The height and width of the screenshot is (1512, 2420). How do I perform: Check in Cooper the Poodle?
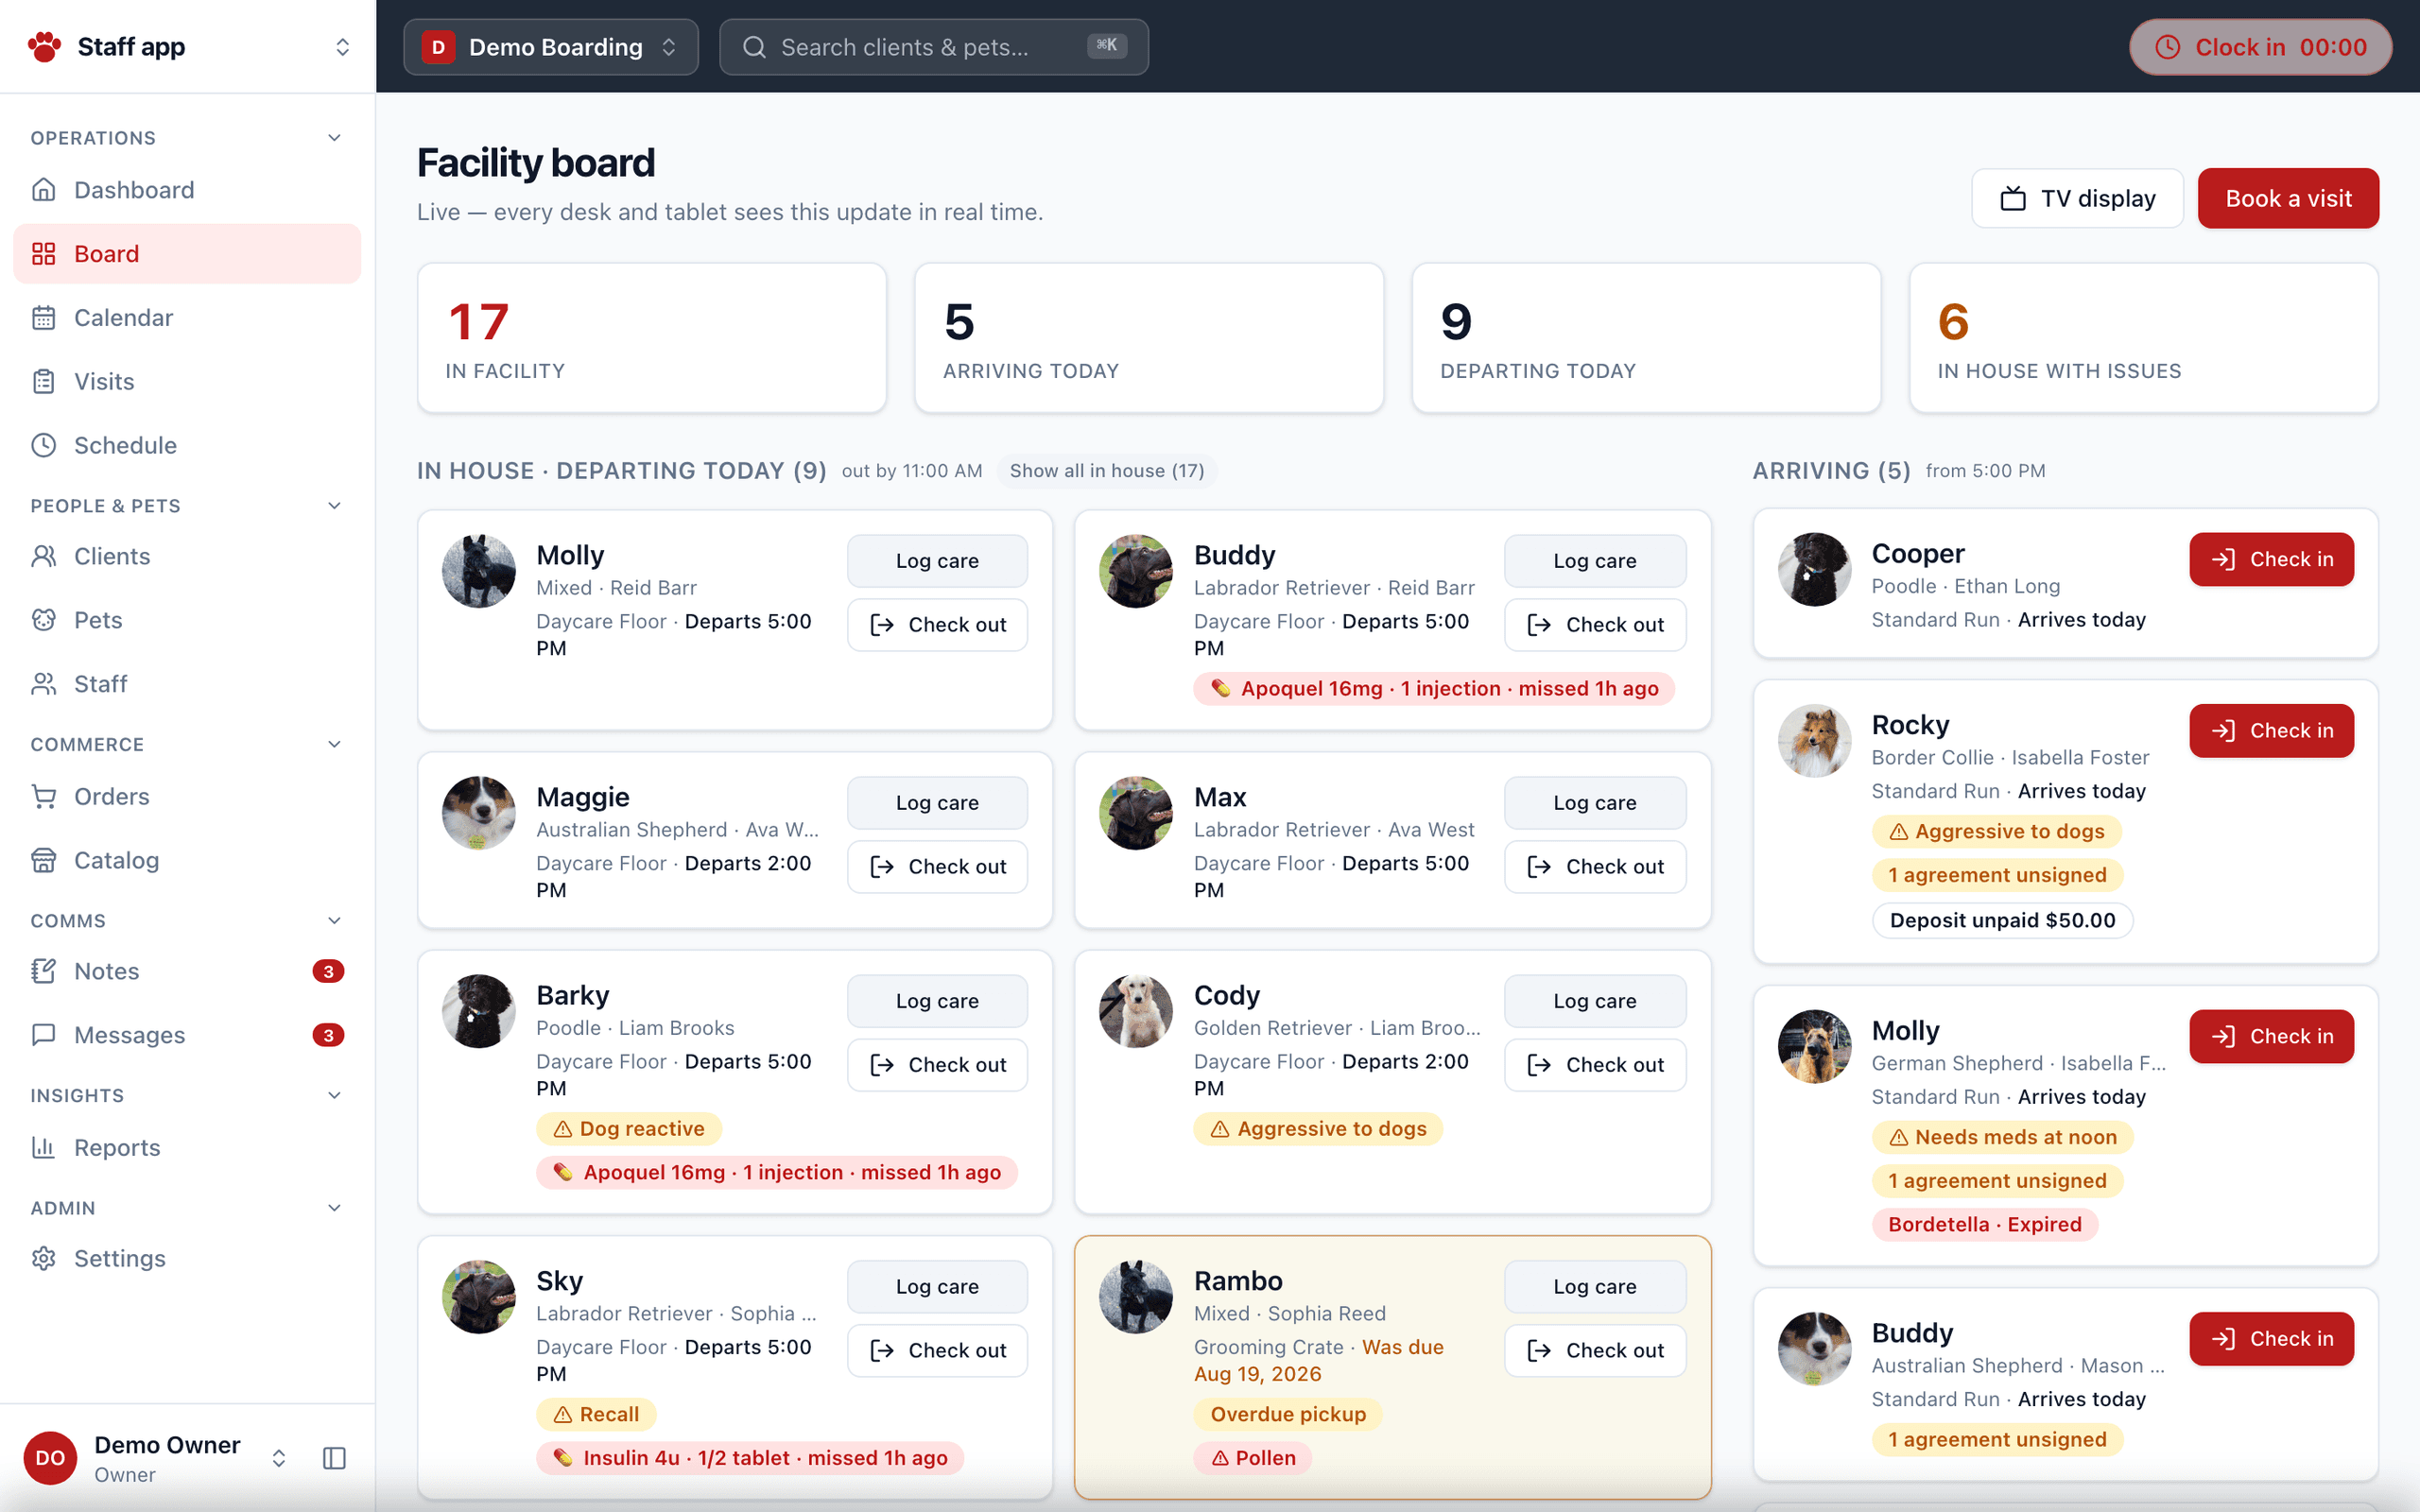2271,559
